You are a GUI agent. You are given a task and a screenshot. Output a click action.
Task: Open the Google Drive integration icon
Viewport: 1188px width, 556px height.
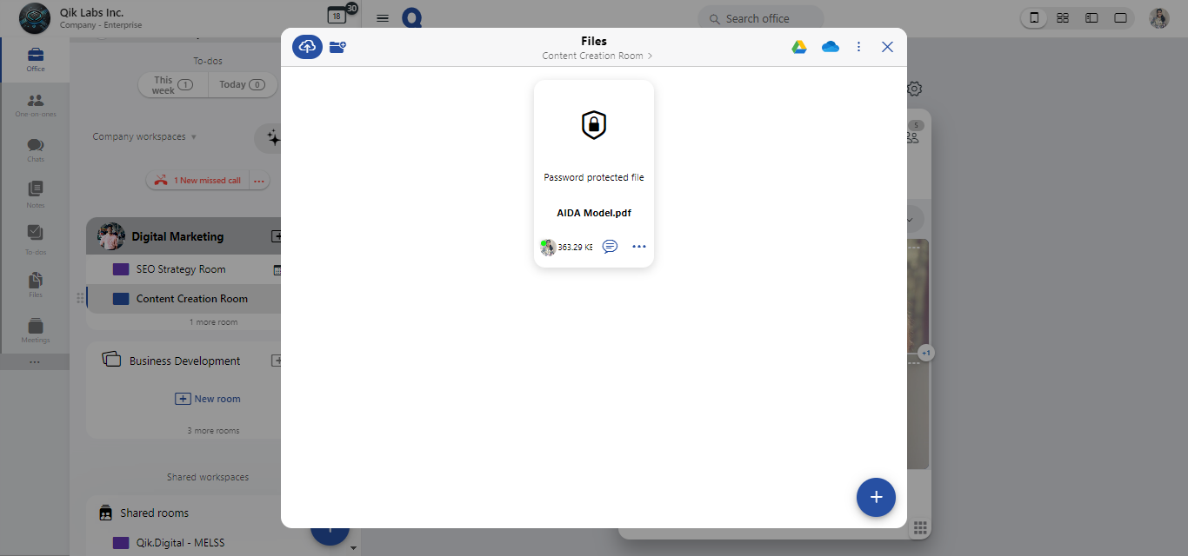[x=798, y=47]
